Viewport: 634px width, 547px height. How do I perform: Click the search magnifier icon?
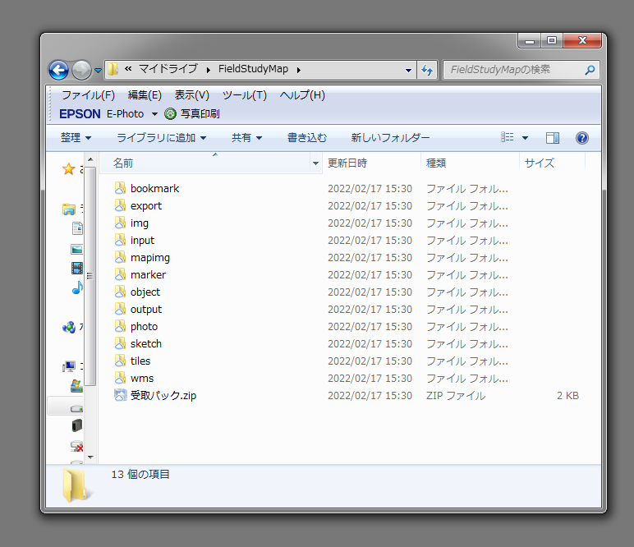590,70
